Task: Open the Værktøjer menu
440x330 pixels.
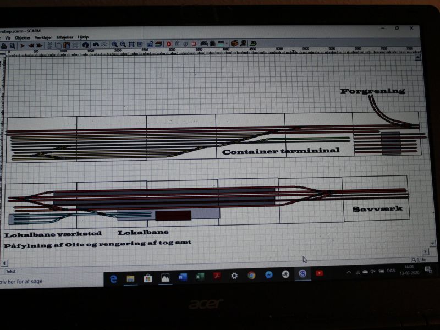Action: coord(43,37)
